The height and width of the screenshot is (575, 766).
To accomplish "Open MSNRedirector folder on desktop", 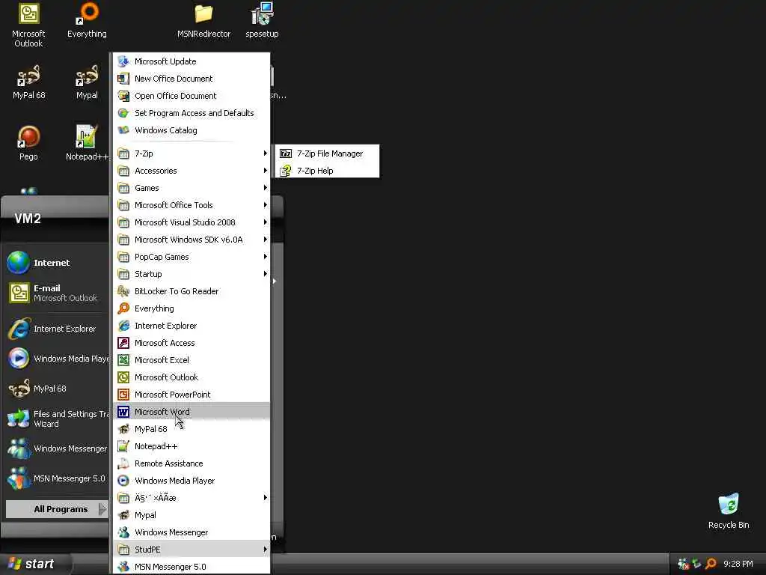I will click(x=203, y=20).
